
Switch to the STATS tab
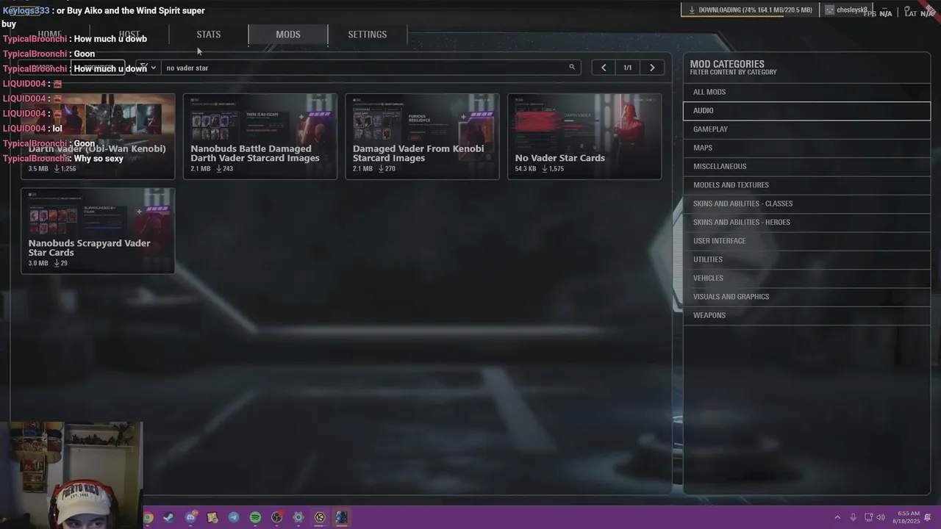[x=209, y=35]
